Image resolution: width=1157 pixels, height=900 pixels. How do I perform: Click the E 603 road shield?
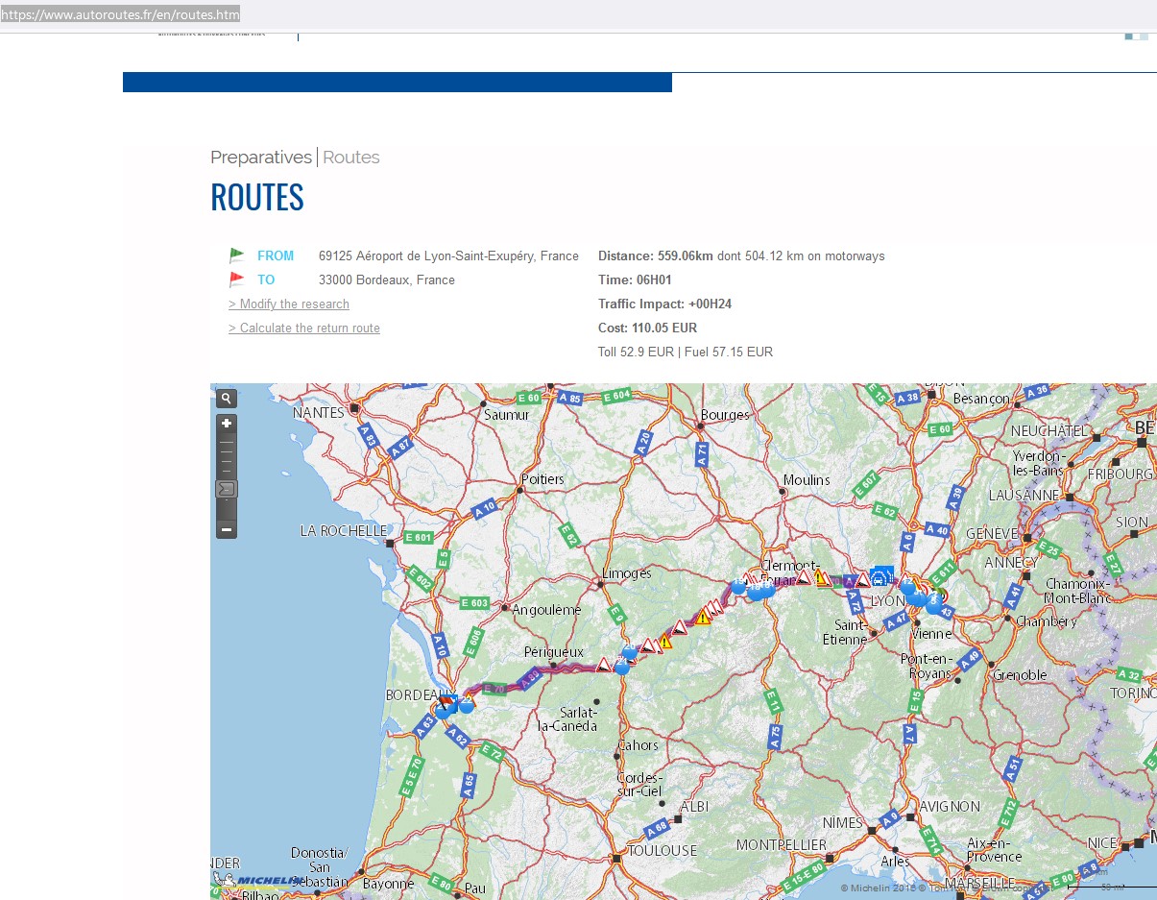(x=474, y=603)
